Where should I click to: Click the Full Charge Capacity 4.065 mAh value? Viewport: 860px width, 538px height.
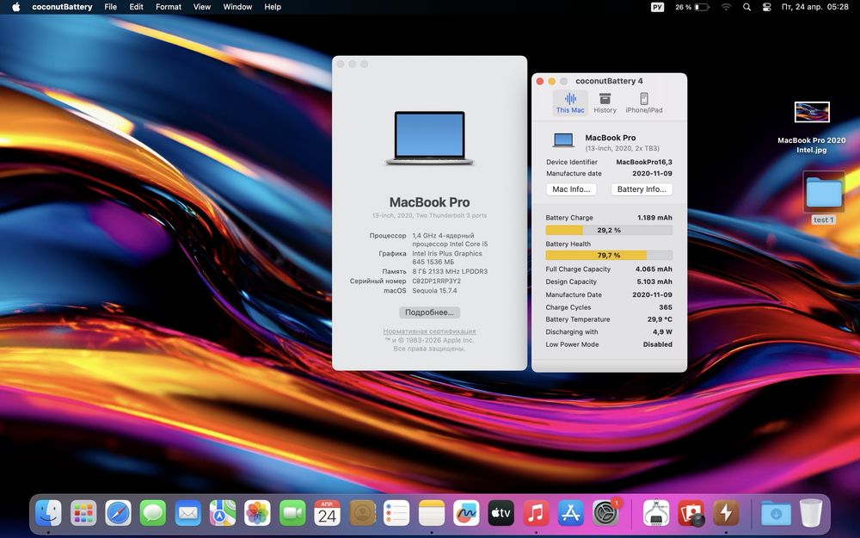coord(654,269)
